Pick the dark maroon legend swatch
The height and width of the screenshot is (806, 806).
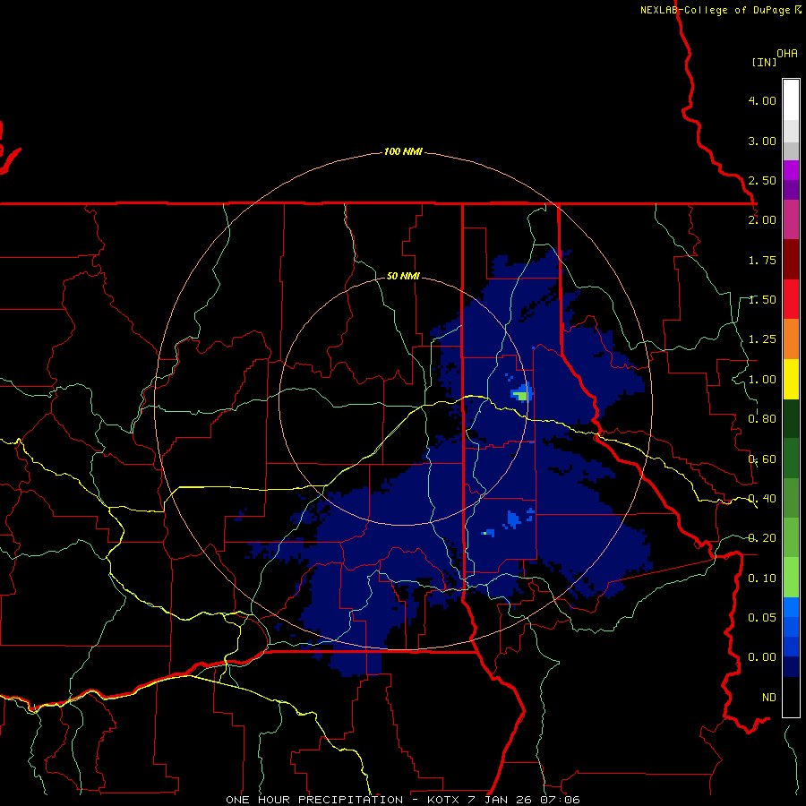click(791, 260)
